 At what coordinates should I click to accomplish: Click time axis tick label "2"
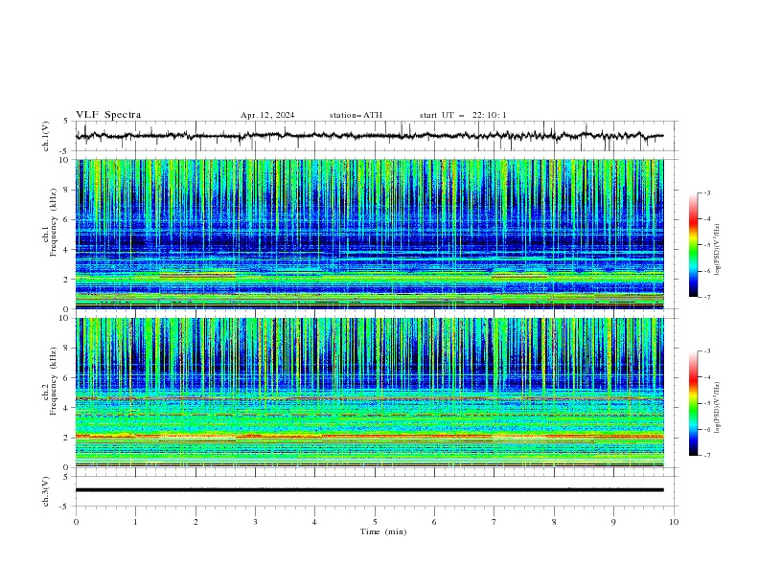(195, 522)
